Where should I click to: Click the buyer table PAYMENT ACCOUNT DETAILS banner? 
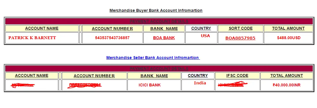pyautogui.click(x=159, y=21)
